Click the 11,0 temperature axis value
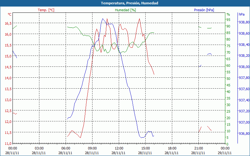Viewport: 250px width, 156px height. pos(8,144)
